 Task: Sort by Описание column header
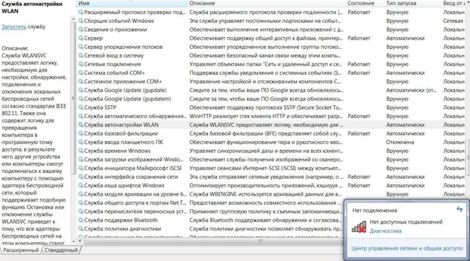coord(267,4)
